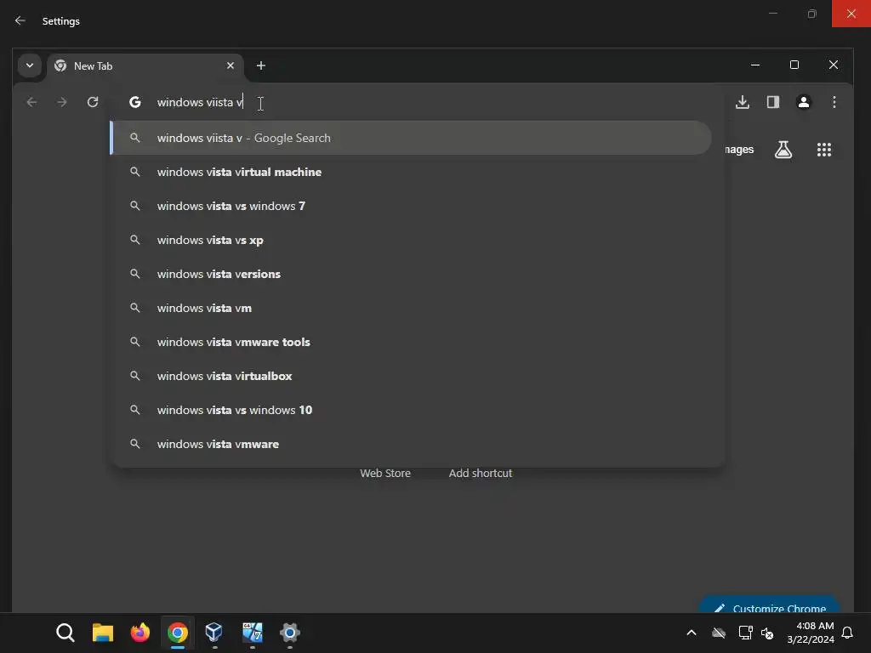Choose 'windows viista v - Google Search' suggestion
Screen dimensions: 871x653
pos(411,138)
